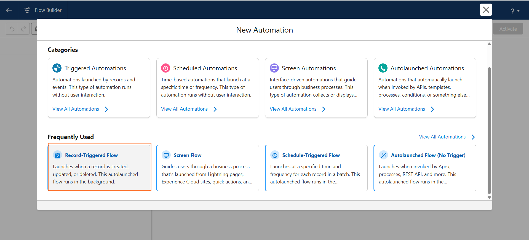Viewport: 529px width, 240px height.
Task: Click chevron next to Screen View All Automations
Action: (324, 109)
